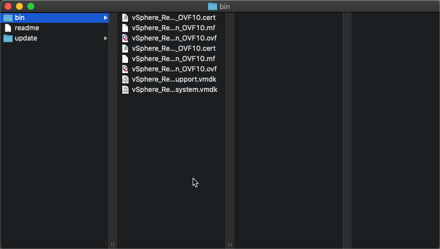Select the readme document icon
440x249 pixels.
coord(8,28)
